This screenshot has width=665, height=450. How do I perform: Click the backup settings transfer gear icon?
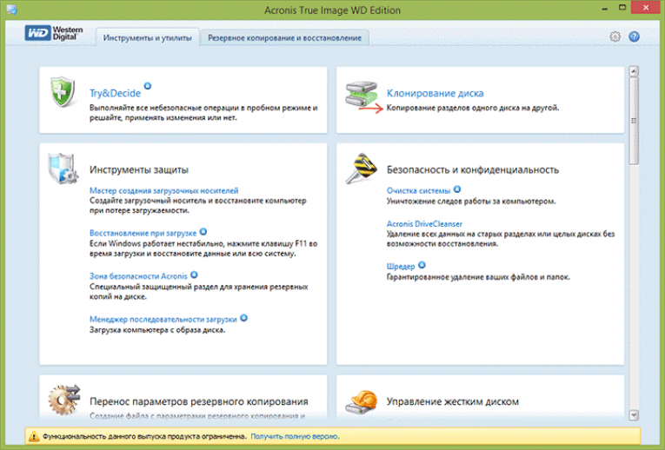[x=63, y=400]
